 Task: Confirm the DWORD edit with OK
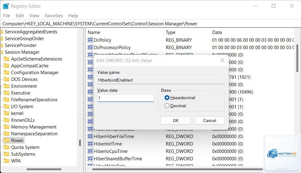point(176,120)
